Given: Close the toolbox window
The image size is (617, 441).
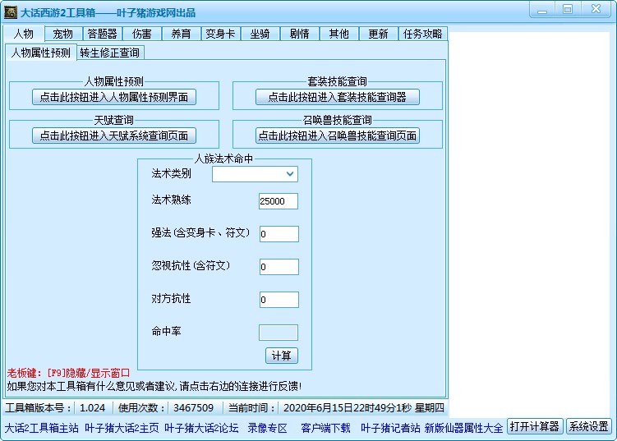Looking at the screenshot, I should click(596, 9).
